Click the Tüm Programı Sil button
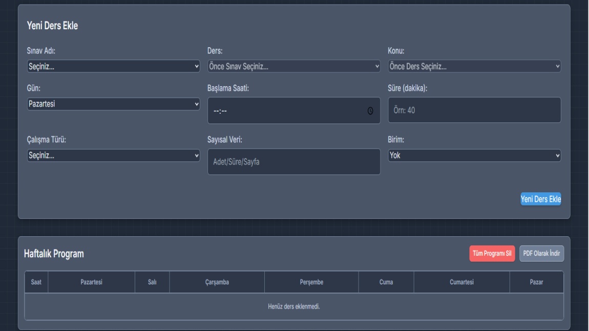589x331 pixels. click(x=492, y=254)
